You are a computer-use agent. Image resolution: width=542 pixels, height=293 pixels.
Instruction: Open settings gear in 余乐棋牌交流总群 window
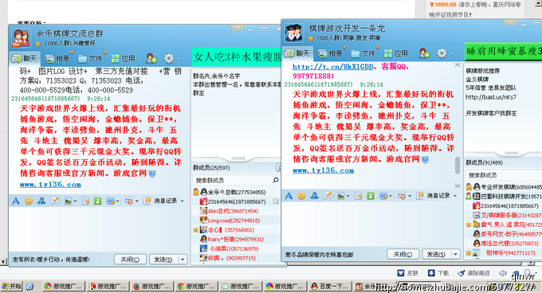[169, 58]
